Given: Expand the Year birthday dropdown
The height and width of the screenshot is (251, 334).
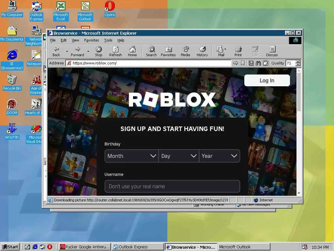Looking at the screenshot, I should click(x=220, y=156).
